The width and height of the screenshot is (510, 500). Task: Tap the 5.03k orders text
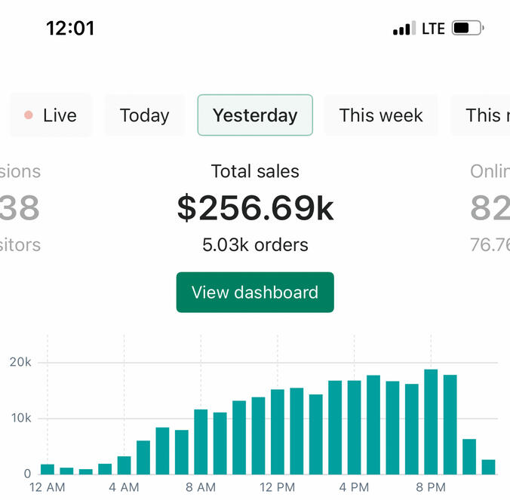coord(255,245)
